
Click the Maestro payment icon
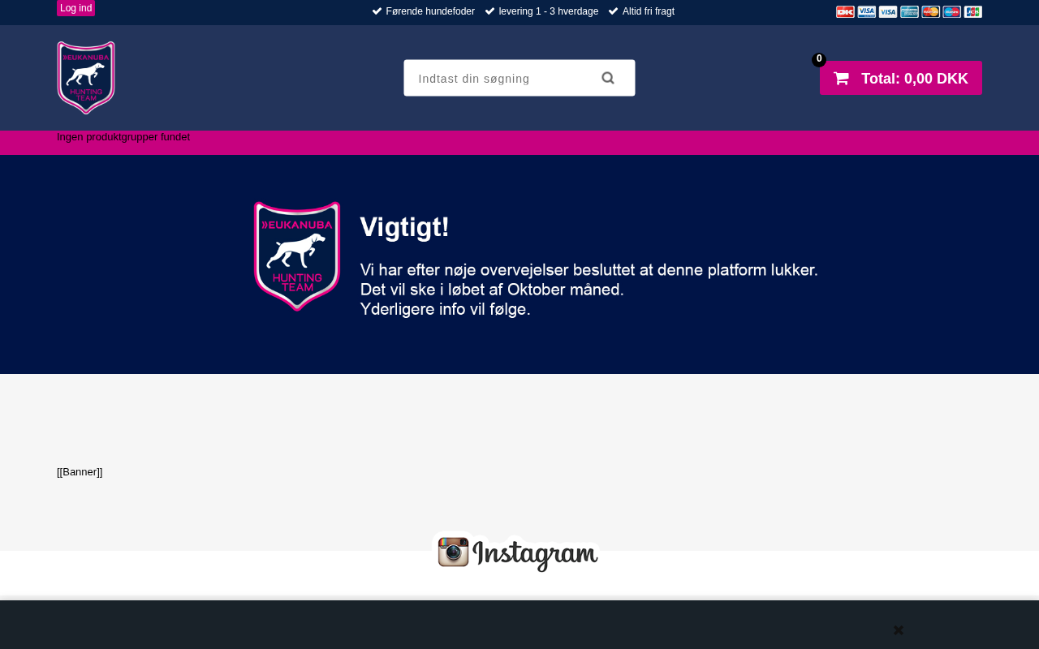952,11
